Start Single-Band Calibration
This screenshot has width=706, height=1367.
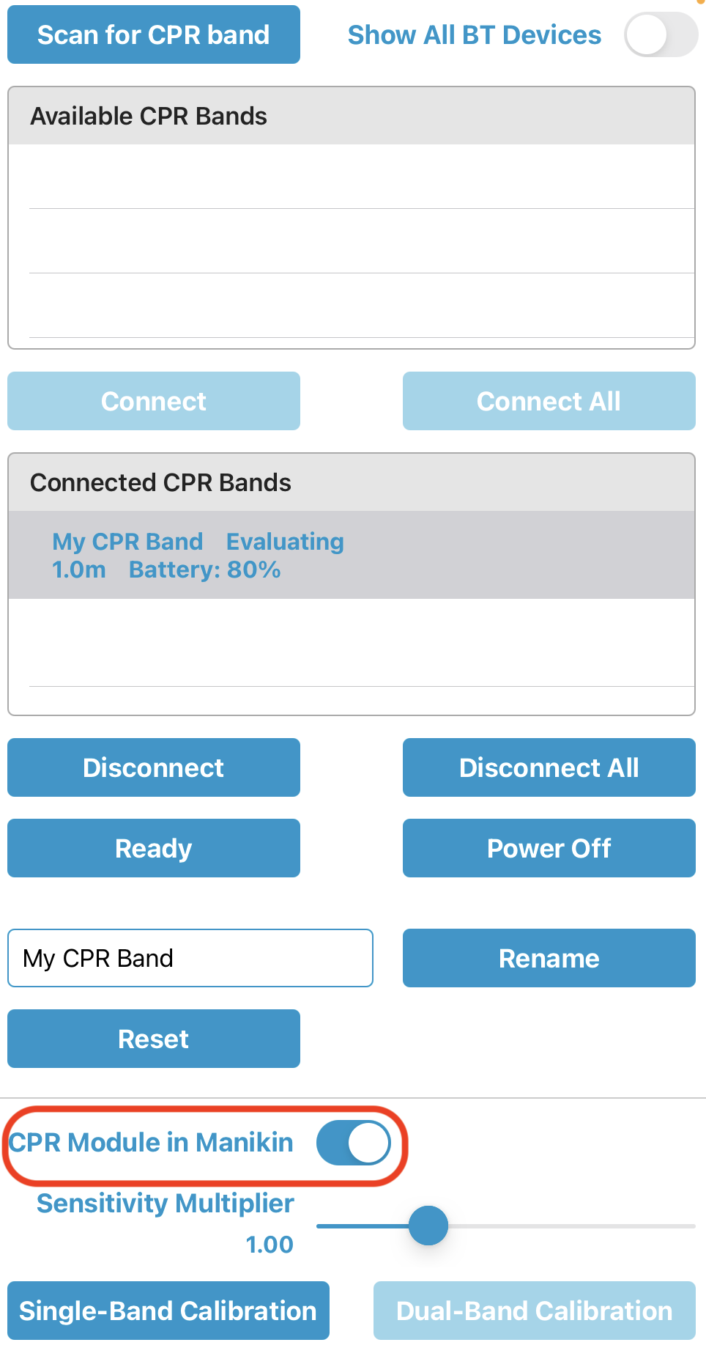(x=168, y=1311)
